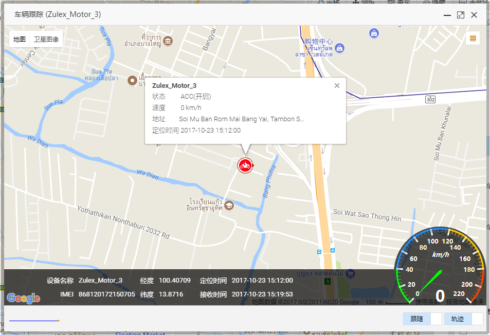The width and height of the screenshot is (490, 335).
Task: Click the 0 km/h speed value in popup
Action: click(x=191, y=108)
